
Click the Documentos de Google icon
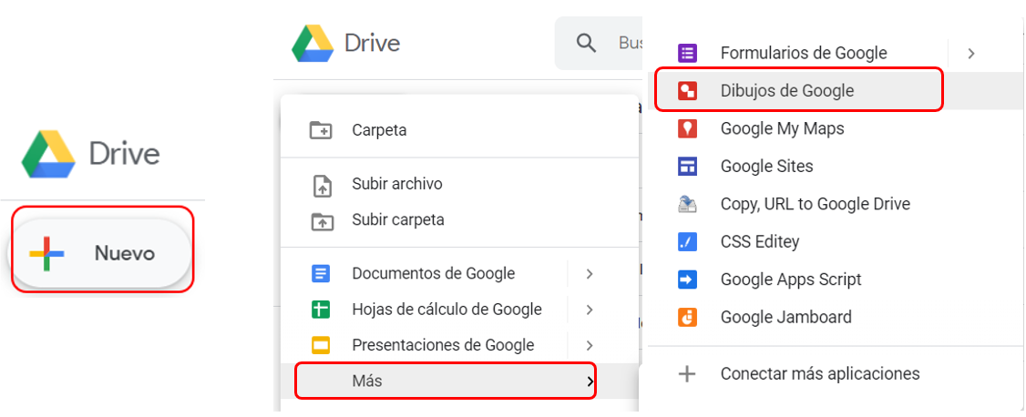tap(321, 273)
